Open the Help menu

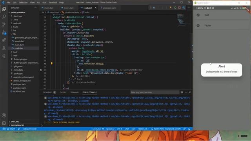point(62,3)
